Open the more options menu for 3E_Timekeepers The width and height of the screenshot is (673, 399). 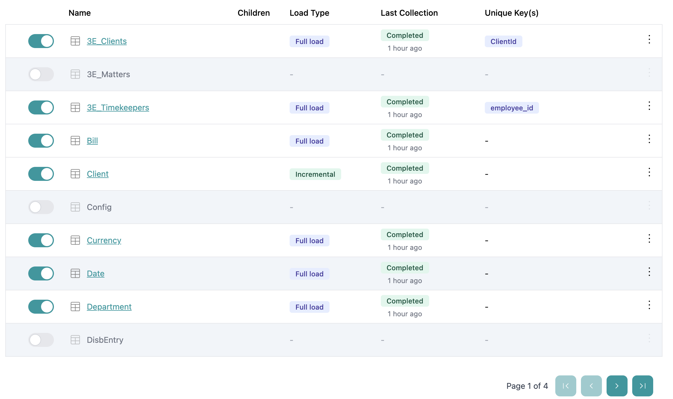pos(649,106)
